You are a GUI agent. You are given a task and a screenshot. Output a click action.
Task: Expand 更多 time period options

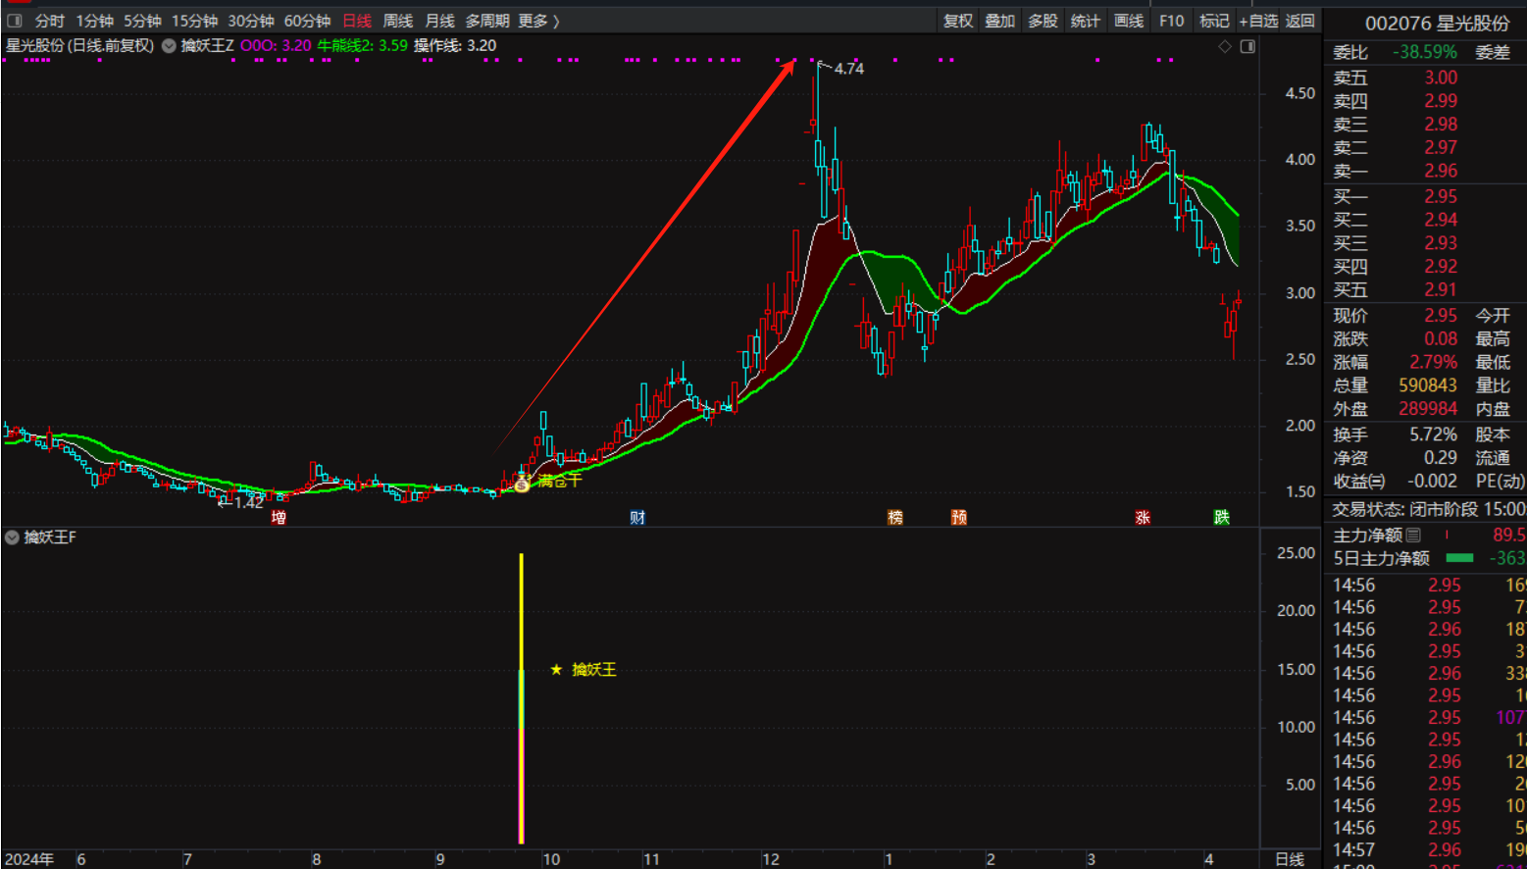(538, 21)
